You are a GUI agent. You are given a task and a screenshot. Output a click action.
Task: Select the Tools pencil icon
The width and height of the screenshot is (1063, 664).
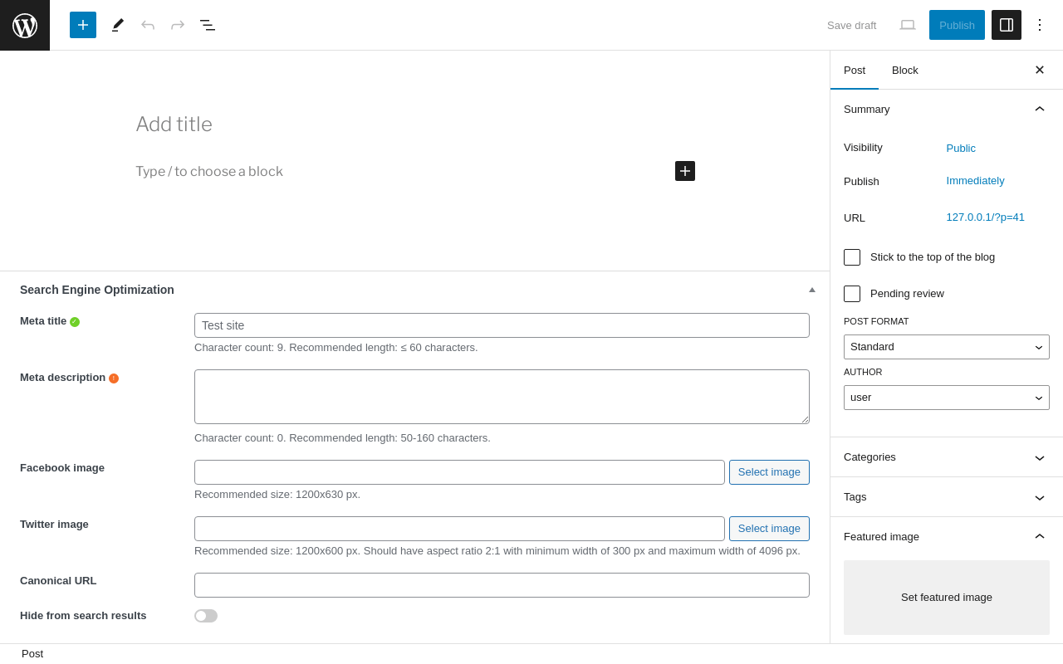(x=118, y=25)
